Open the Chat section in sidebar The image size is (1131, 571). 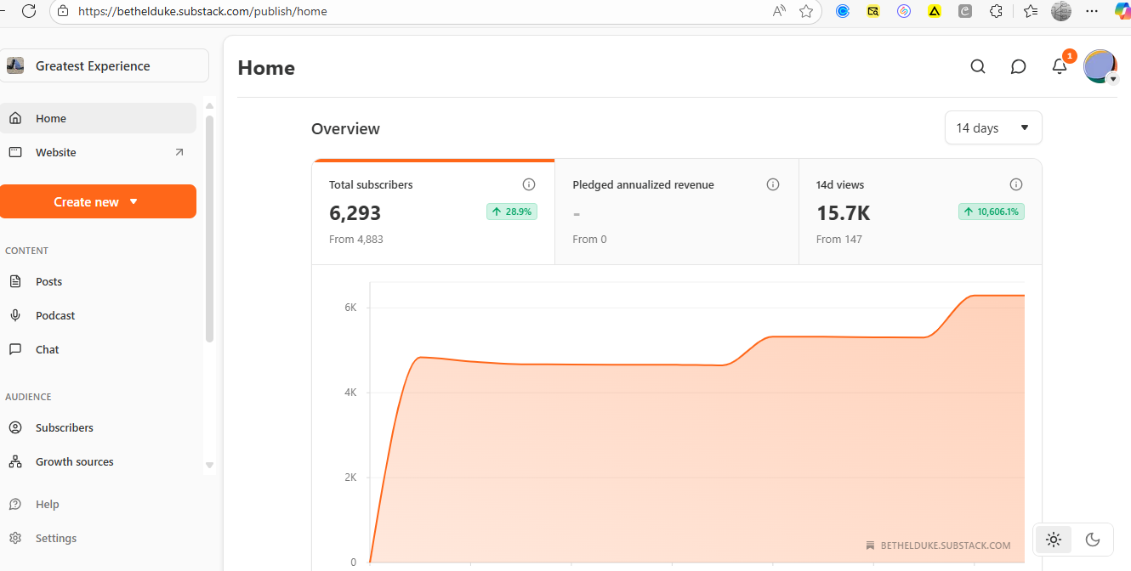(x=47, y=349)
